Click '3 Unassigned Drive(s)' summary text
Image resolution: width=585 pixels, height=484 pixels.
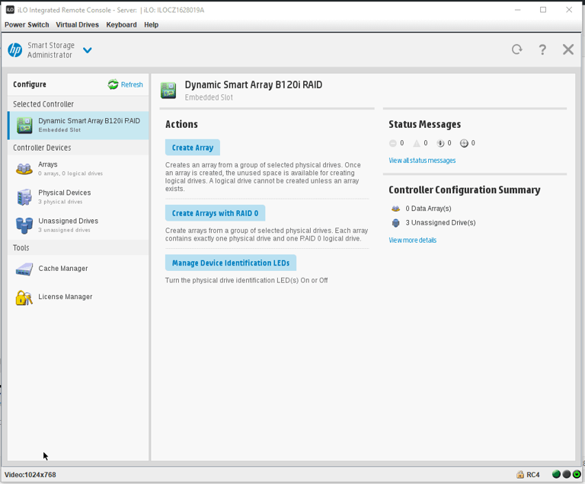440,223
